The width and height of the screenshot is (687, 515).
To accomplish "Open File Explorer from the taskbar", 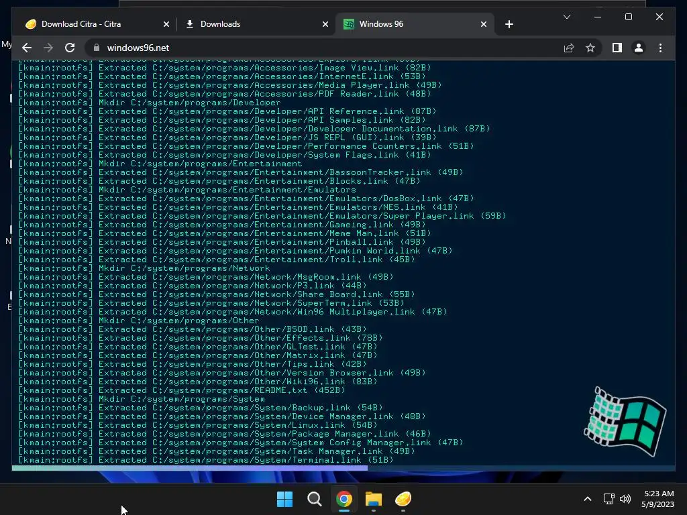I will coord(373,499).
